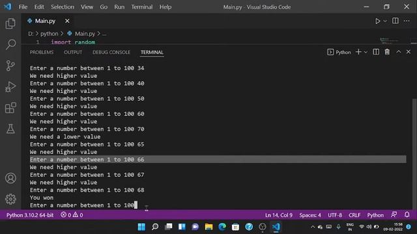Change indentation via Spaces: 4

[x=310, y=215]
